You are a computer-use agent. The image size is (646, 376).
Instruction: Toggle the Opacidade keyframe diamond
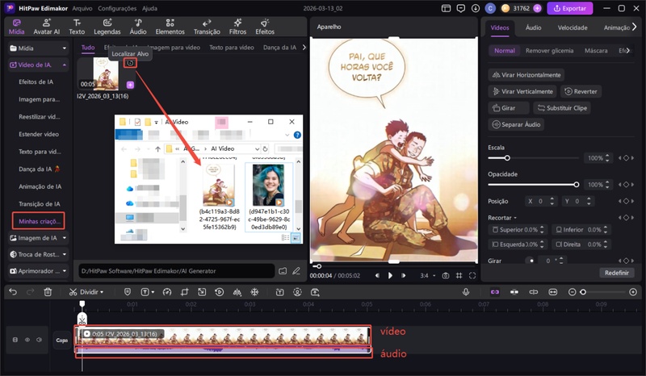pos(626,185)
